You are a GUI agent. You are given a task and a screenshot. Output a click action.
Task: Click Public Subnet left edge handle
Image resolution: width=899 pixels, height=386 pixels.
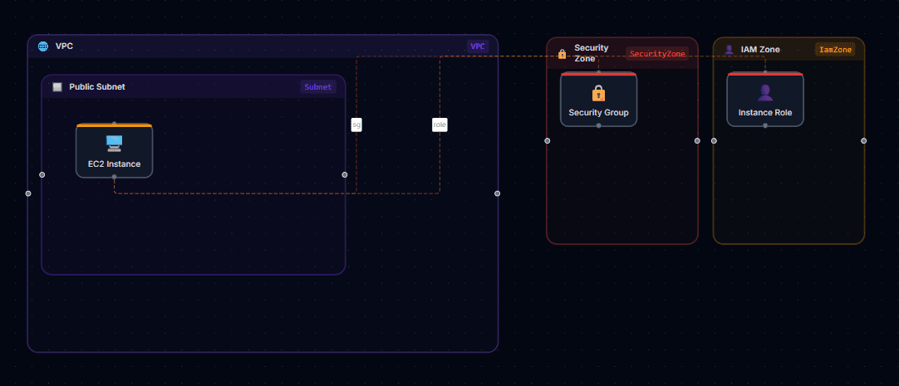pyautogui.click(x=42, y=174)
